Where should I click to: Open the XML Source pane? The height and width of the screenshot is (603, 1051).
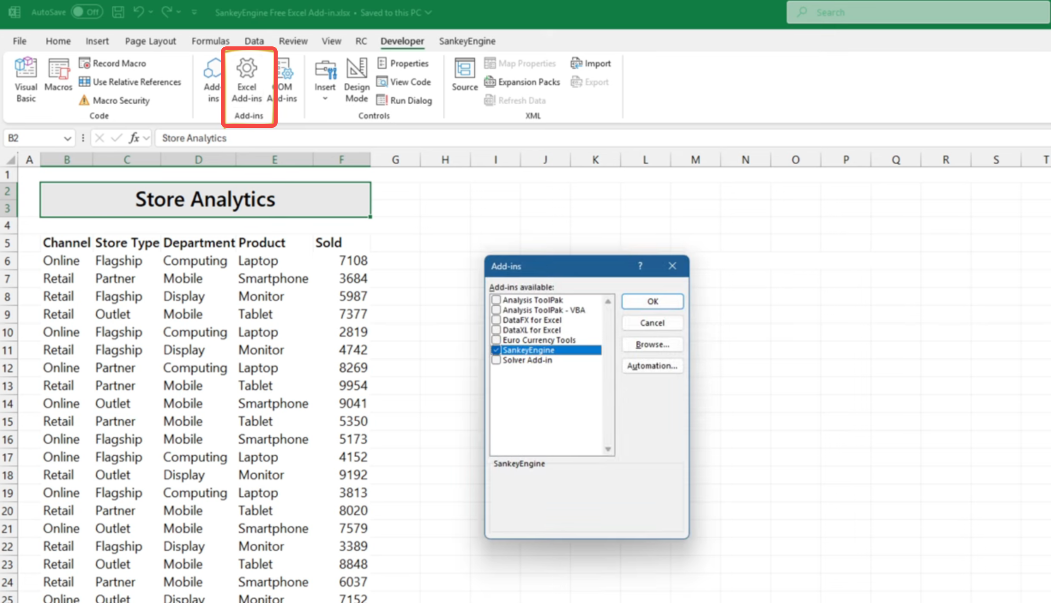[465, 75]
